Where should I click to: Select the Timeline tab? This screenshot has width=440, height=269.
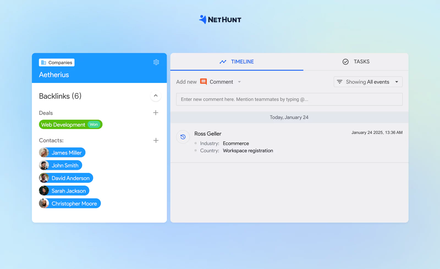click(237, 62)
